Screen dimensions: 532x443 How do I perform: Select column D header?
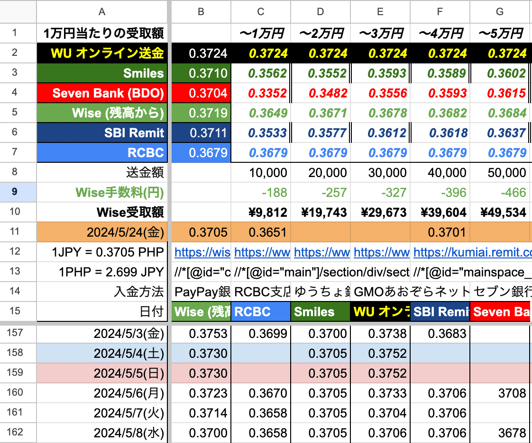(x=320, y=12)
